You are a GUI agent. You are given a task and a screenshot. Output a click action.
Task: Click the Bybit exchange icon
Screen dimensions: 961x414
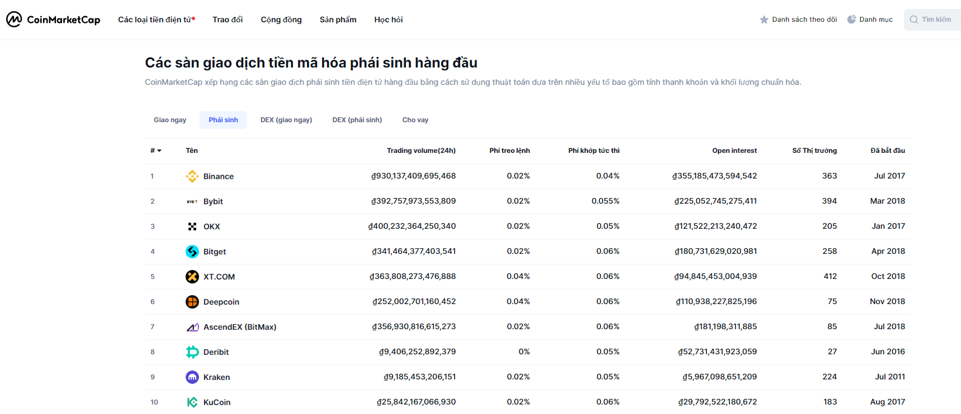click(x=192, y=201)
